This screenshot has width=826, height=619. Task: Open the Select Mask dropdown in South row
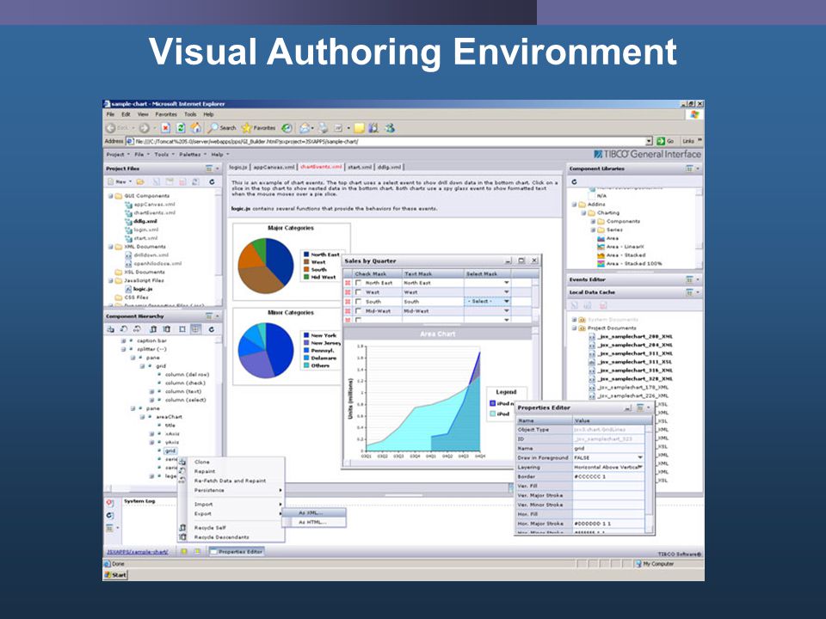(x=506, y=302)
